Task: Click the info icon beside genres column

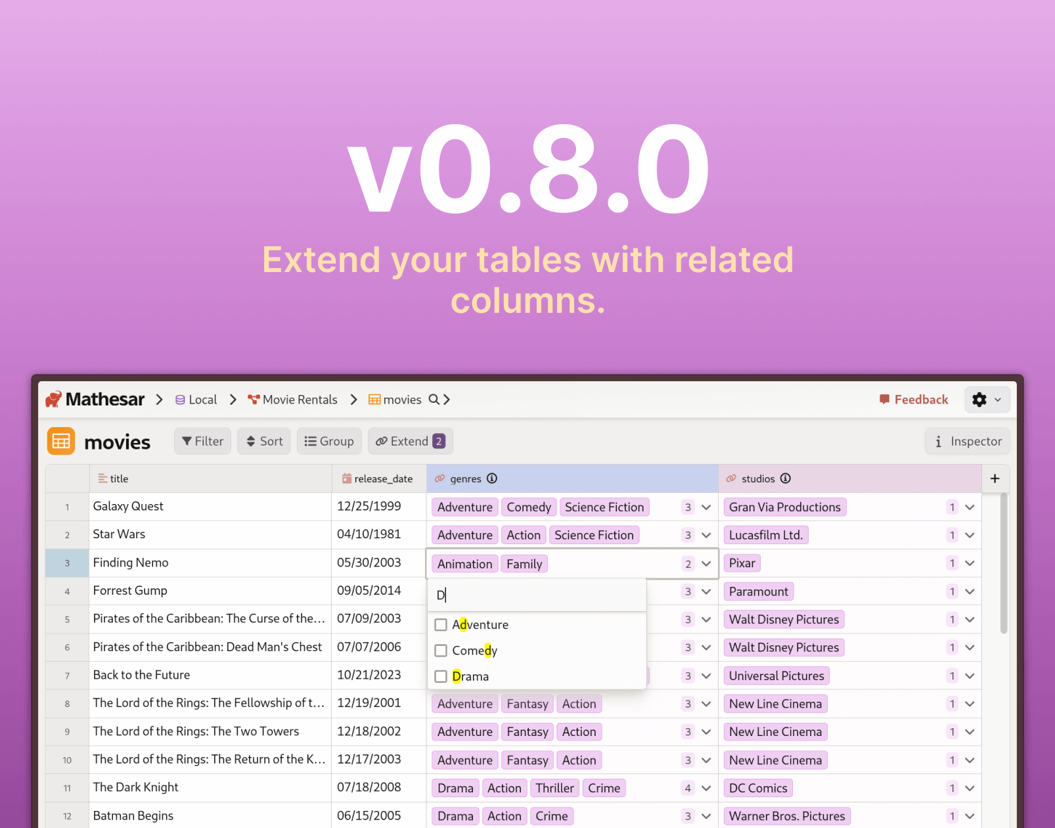Action: click(492, 478)
